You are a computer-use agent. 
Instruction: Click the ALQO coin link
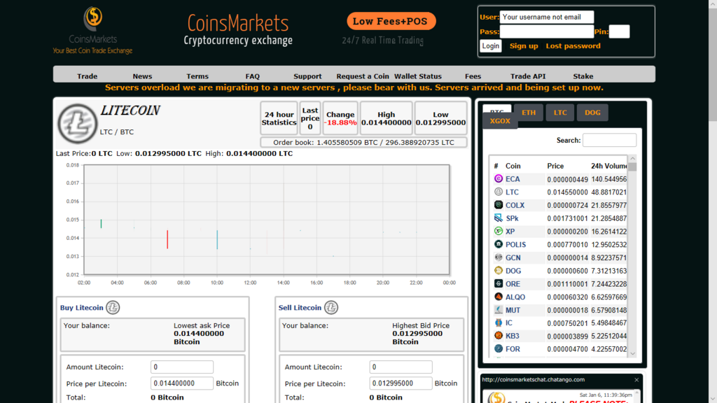coord(515,297)
